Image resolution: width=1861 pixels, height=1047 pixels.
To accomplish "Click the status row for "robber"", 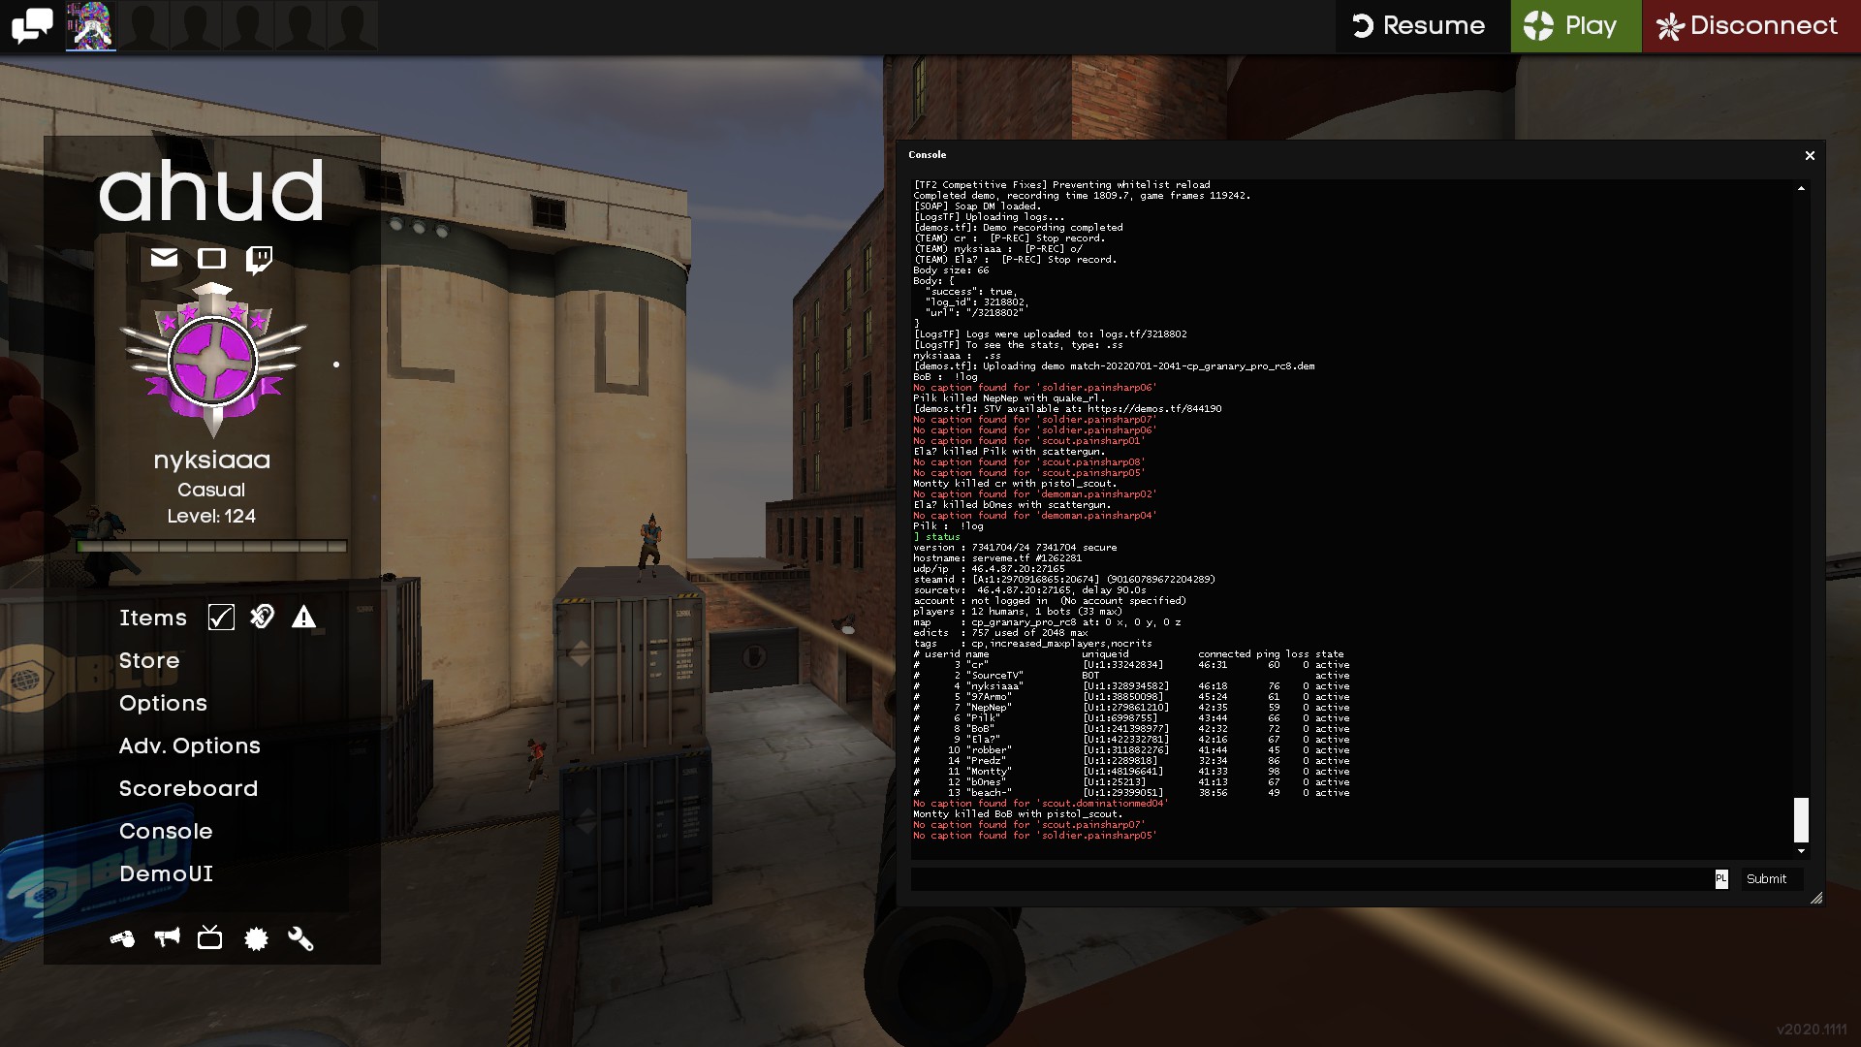I will [1131, 750].
